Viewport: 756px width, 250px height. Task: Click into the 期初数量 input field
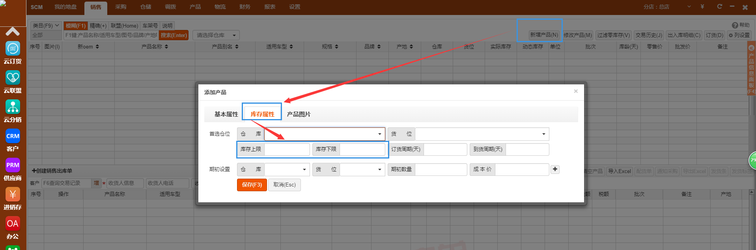point(441,170)
